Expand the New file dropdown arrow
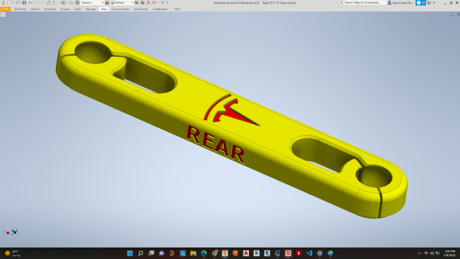Viewport: 460px width, 259px height. tap(13, 3)
